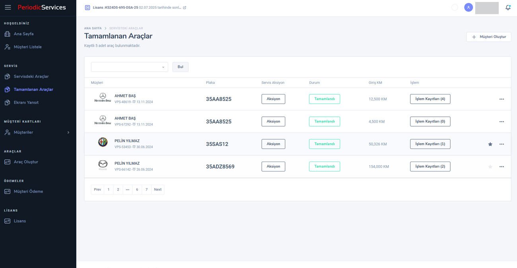The height and width of the screenshot is (268, 517).
Task: Open three-dot options for 35ADZ8569 row
Action: pos(501,167)
